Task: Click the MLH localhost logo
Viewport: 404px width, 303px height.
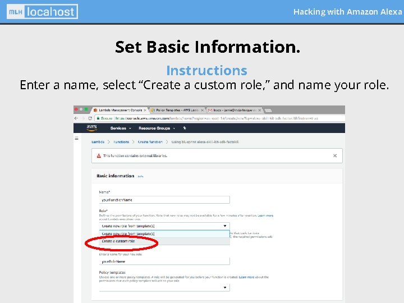Action: pyautogui.click(x=42, y=12)
